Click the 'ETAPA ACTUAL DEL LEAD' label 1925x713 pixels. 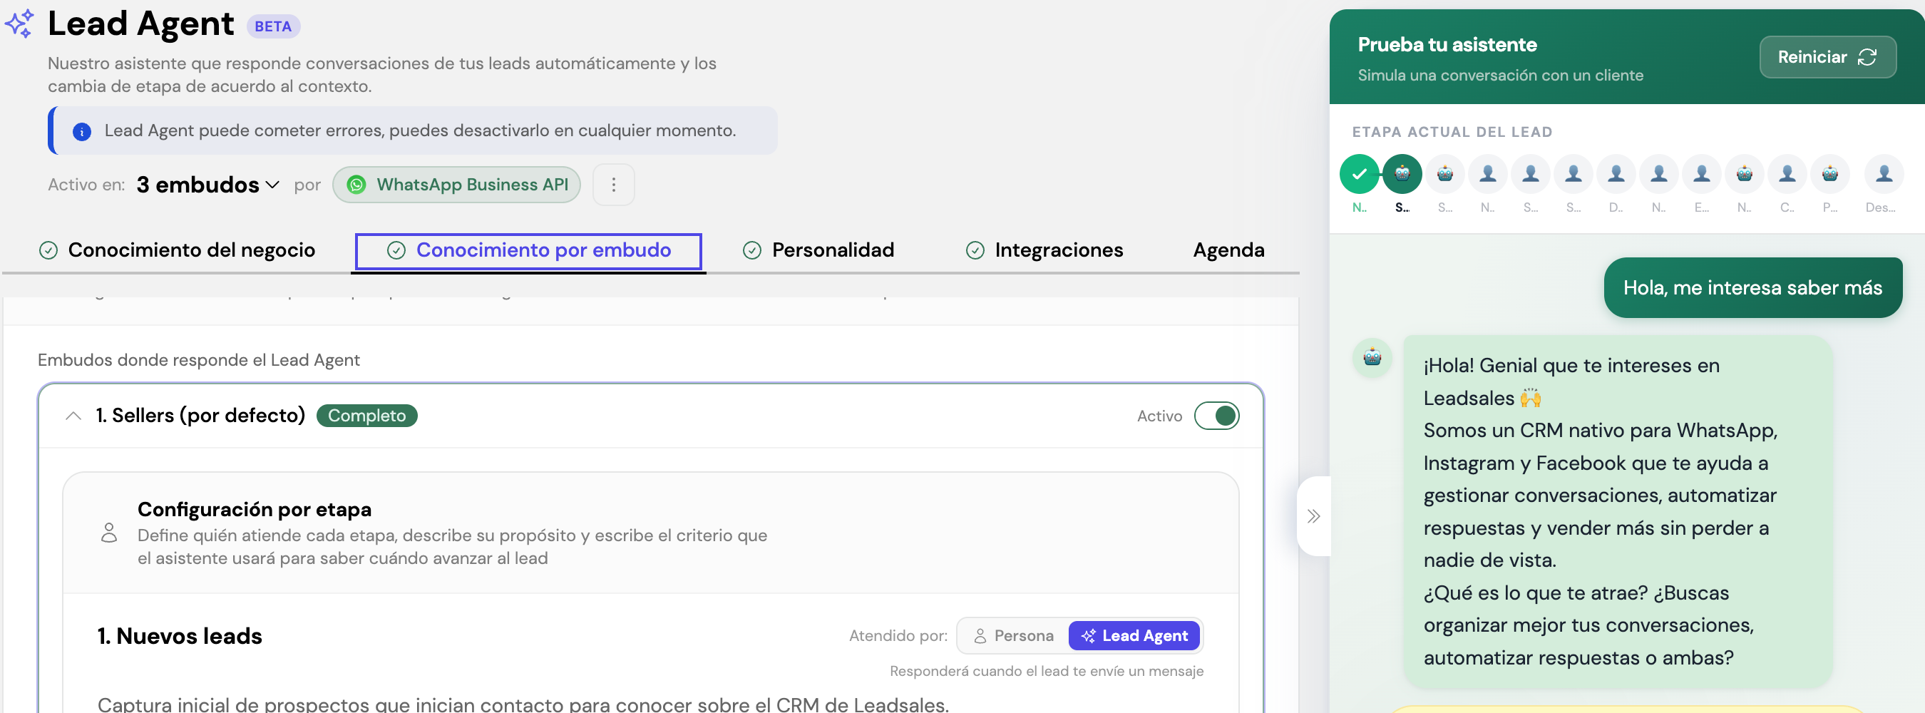(x=1452, y=133)
